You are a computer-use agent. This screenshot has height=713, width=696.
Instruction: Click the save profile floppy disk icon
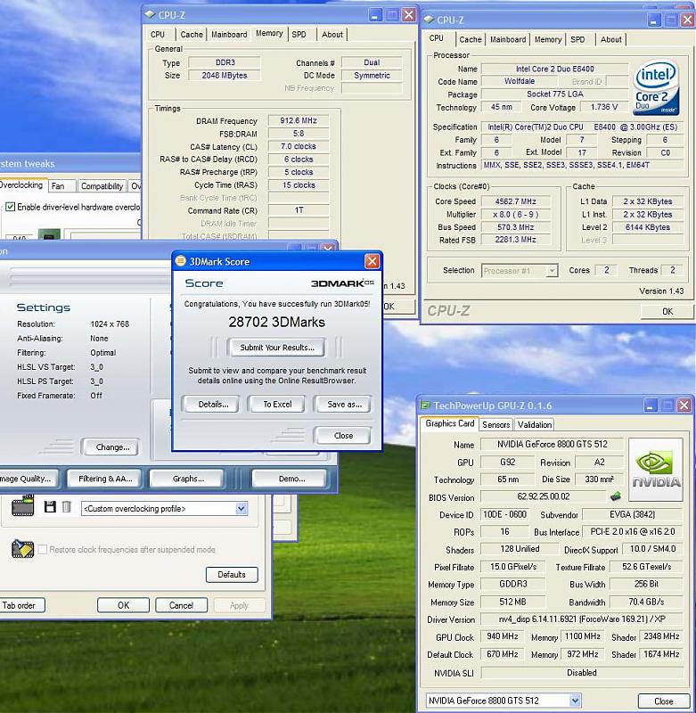pos(50,506)
